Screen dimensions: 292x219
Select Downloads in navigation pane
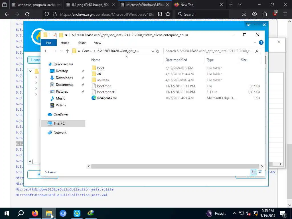[x=64, y=78]
